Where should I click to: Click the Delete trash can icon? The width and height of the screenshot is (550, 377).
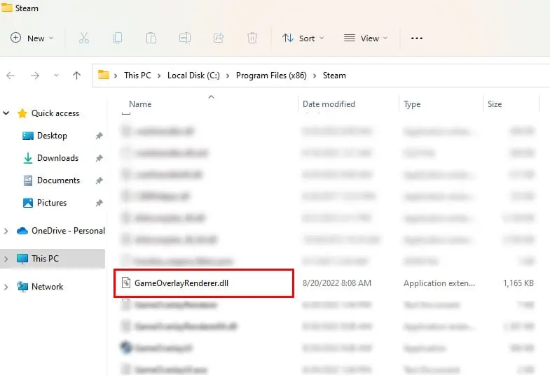[252, 38]
